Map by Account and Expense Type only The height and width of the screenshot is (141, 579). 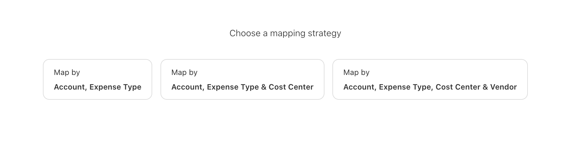pyautogui.click(x=98, y=79)
